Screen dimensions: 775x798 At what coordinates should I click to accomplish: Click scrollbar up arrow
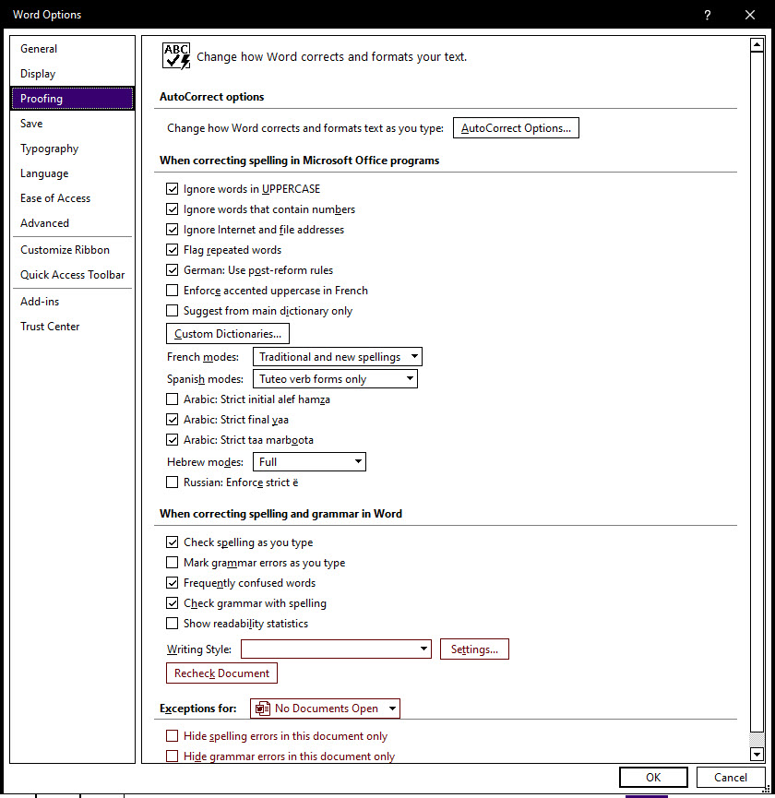[757, 45]
